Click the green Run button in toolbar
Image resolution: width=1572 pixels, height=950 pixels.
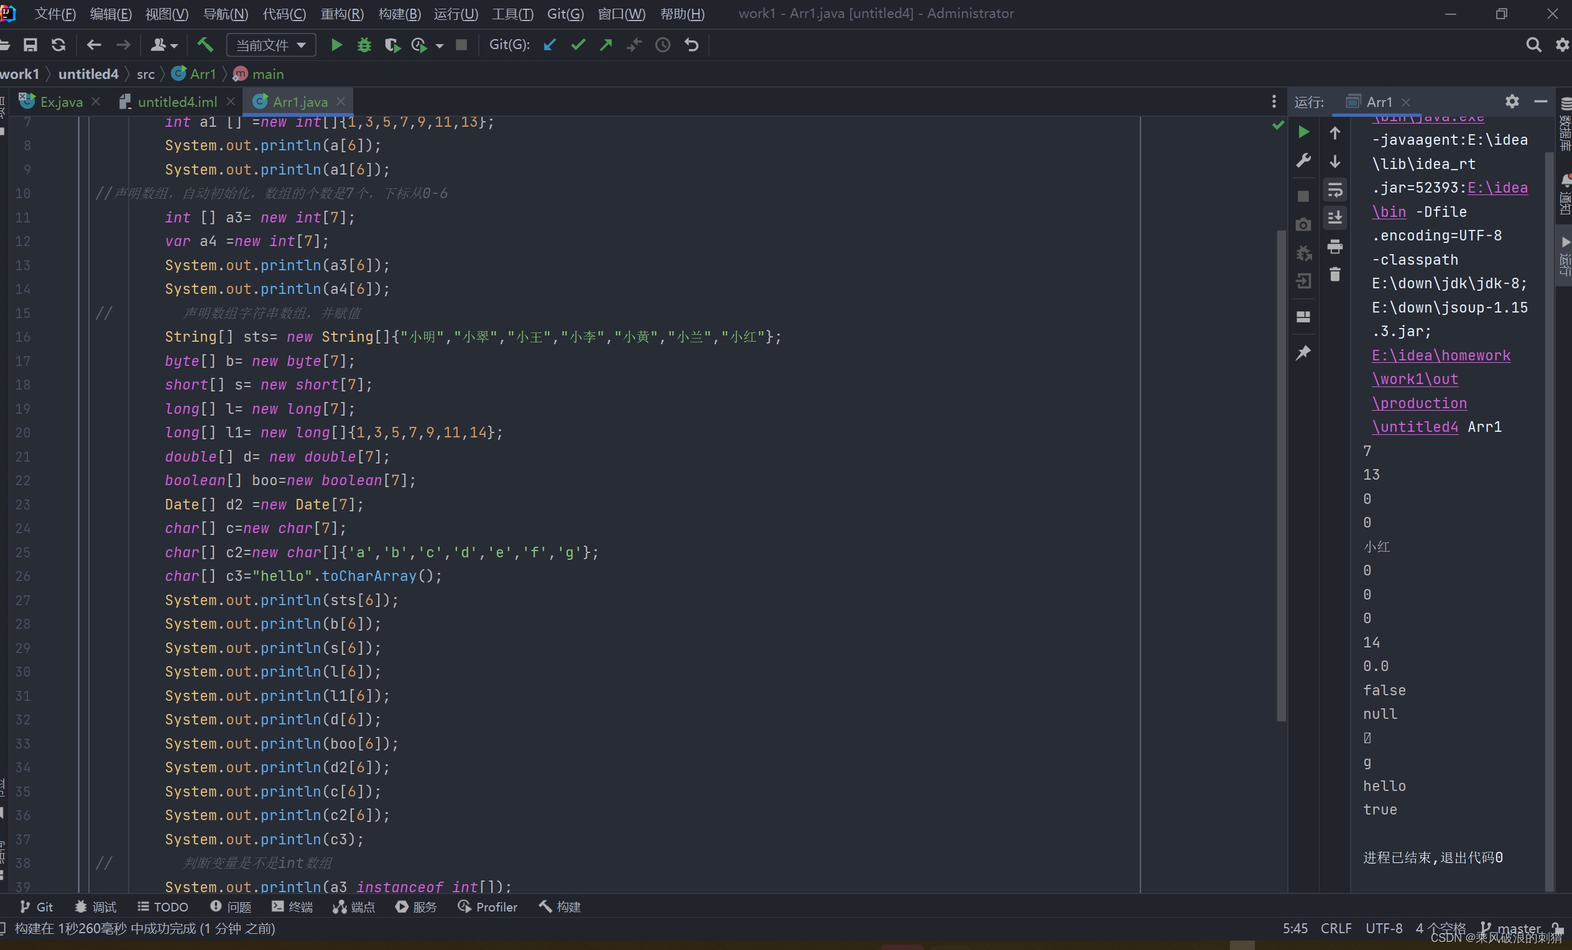coord(336,45)
